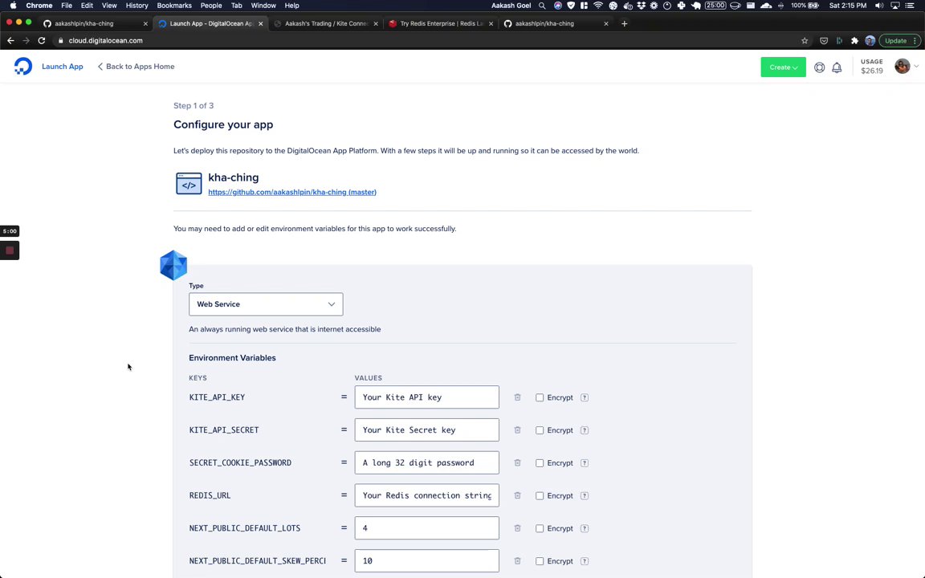This screenshot has width=925, height=578.
Task: Edit the NEXT_PUBLIC_DEFAULT_LOTS value field
Action: pyautogui.click(x=426, y=528)
